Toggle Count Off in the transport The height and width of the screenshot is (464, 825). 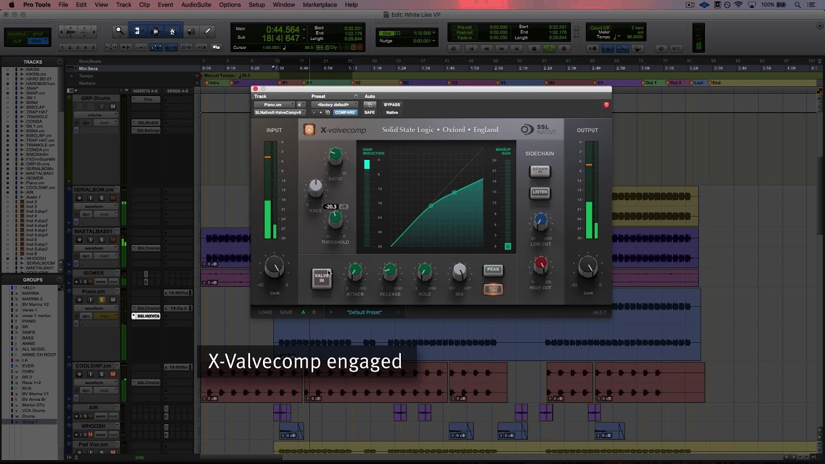pyautogui.click(x=599, y=28)
